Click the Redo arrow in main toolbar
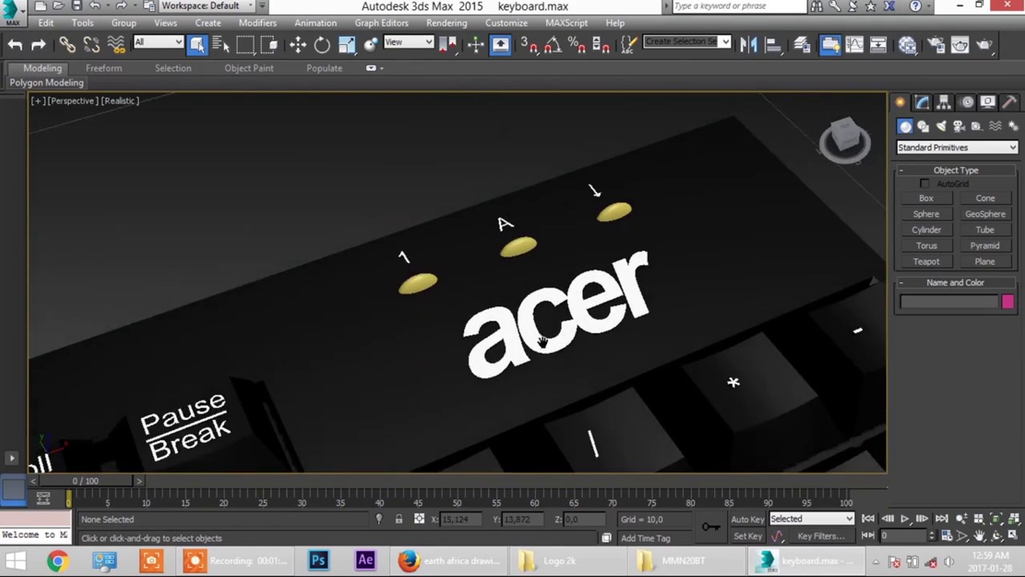This screenshot has width=1025, height=577. [x=38, y=45]
